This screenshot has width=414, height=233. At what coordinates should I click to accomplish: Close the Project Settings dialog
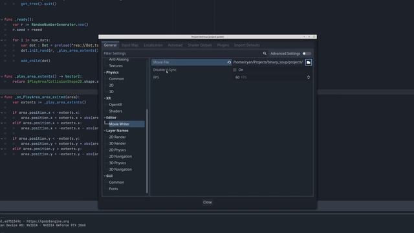click(x=207, y=203)
